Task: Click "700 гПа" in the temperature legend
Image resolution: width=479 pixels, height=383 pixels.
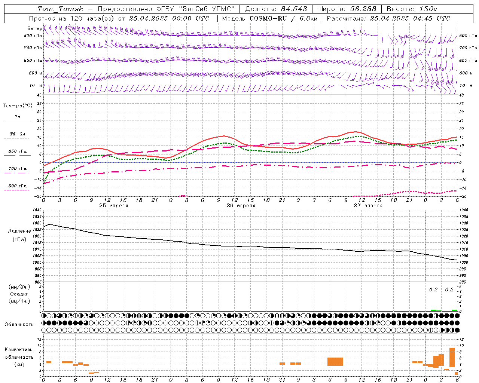Action: coord(18,168)
